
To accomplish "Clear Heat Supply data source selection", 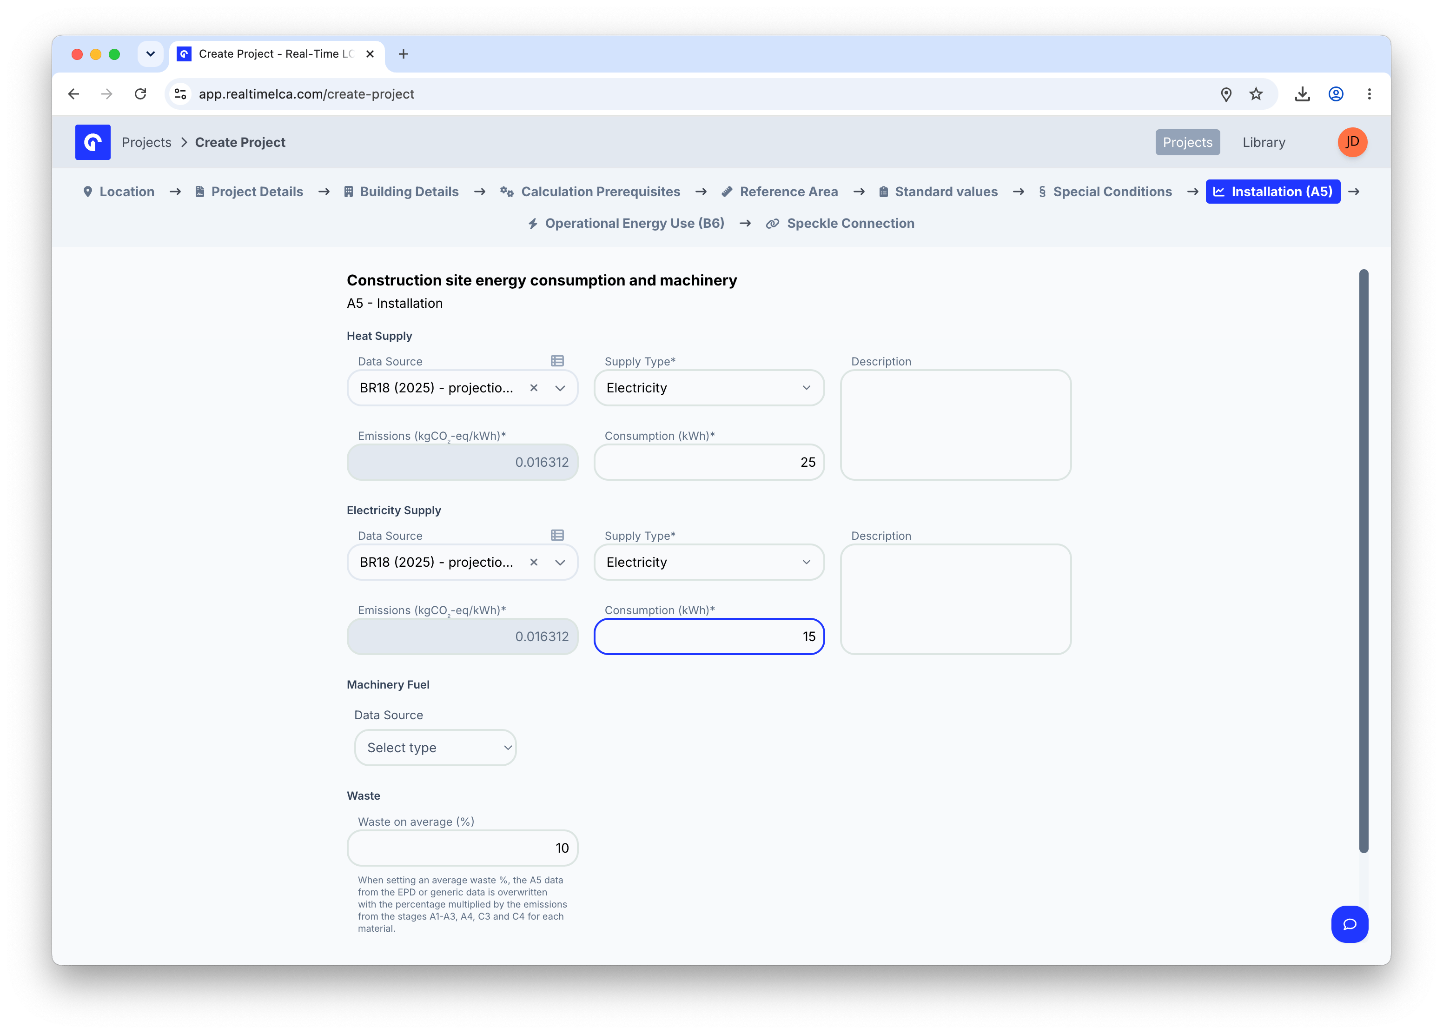I will [x=534, y=387].
